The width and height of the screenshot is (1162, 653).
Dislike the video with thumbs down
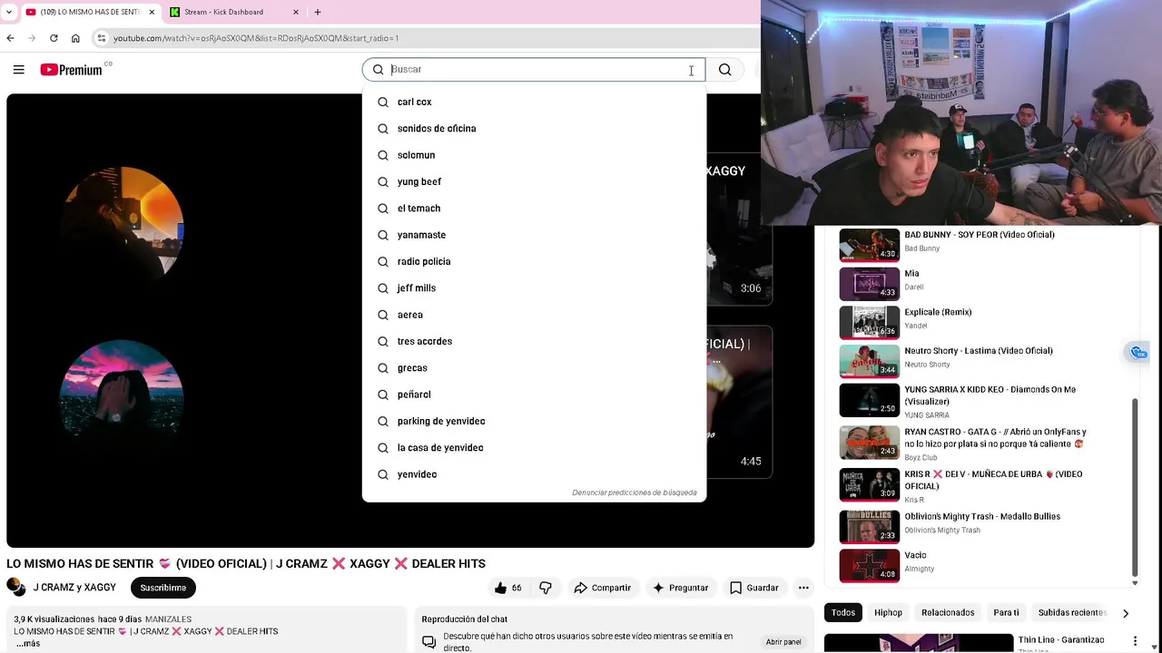546,588
